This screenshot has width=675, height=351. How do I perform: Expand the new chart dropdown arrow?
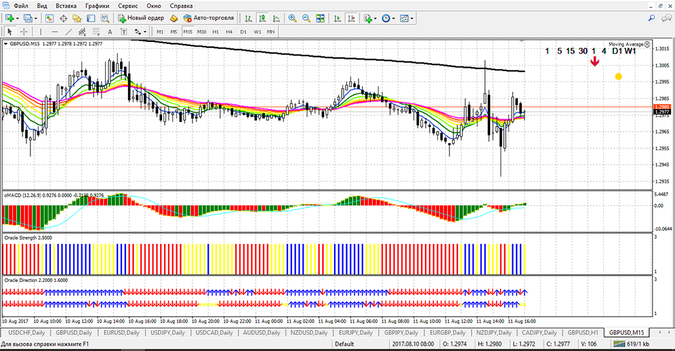(17, 19)
